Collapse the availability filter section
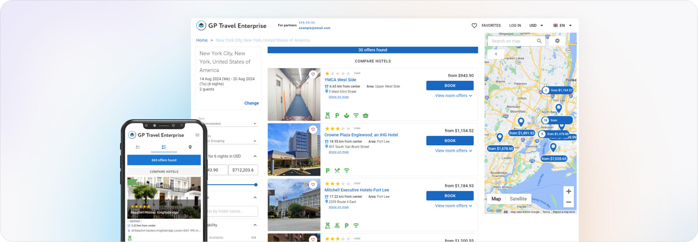The height and width of the screenshot is (242, 698). click(255, 225)
